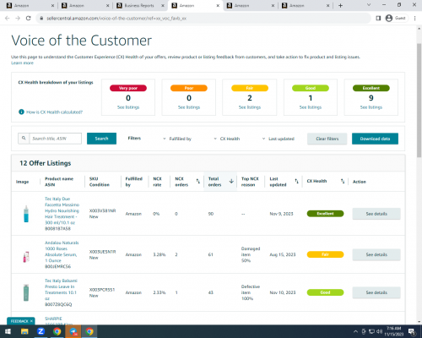The image size is (422, 338).
Task: Click the 12 Offer Listings heading
Action: tap(46, 163)
